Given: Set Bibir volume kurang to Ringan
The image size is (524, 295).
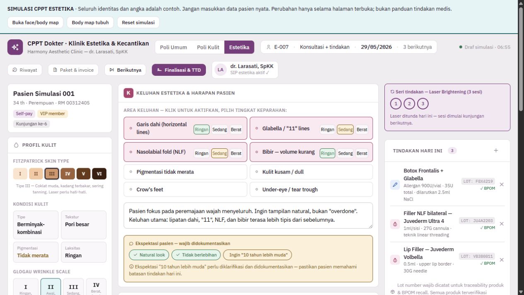Looking at the screenshot, I should 327,153.
